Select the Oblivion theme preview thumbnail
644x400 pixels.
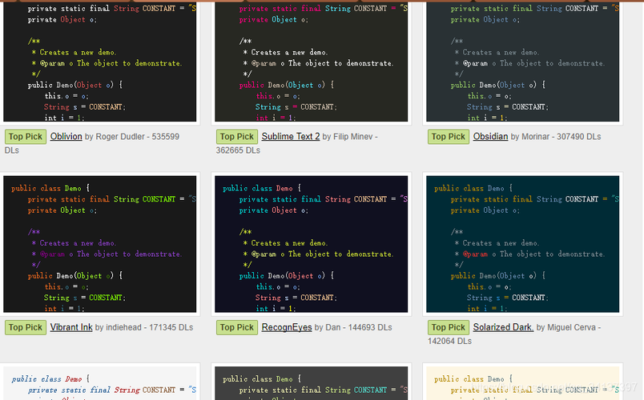pos(100,62)
